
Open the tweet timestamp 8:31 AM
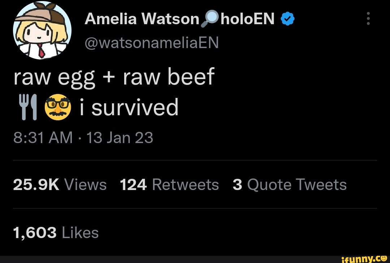43,137
